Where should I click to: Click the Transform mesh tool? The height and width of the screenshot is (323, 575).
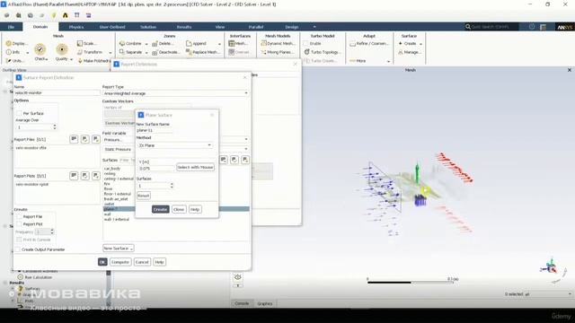pyautogui.click(x=90, y=52)
